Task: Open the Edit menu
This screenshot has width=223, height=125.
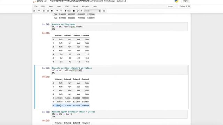Action: [x=43, y=6]
